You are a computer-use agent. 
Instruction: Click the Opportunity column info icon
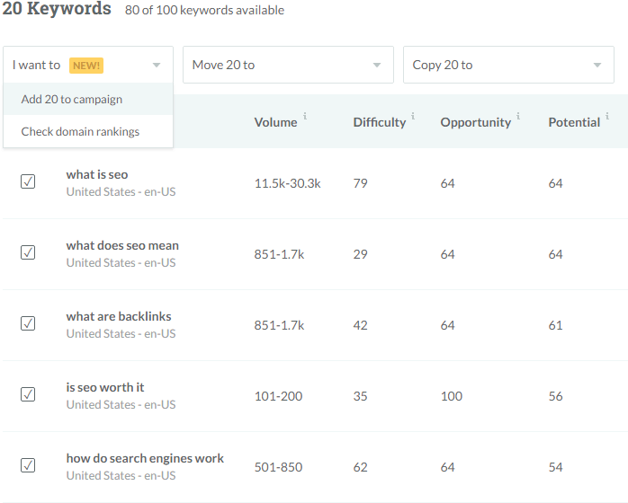[x=519, y=116]
